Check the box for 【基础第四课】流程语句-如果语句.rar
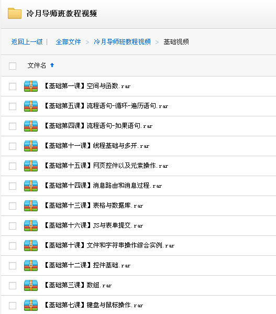 click(13, 126)
